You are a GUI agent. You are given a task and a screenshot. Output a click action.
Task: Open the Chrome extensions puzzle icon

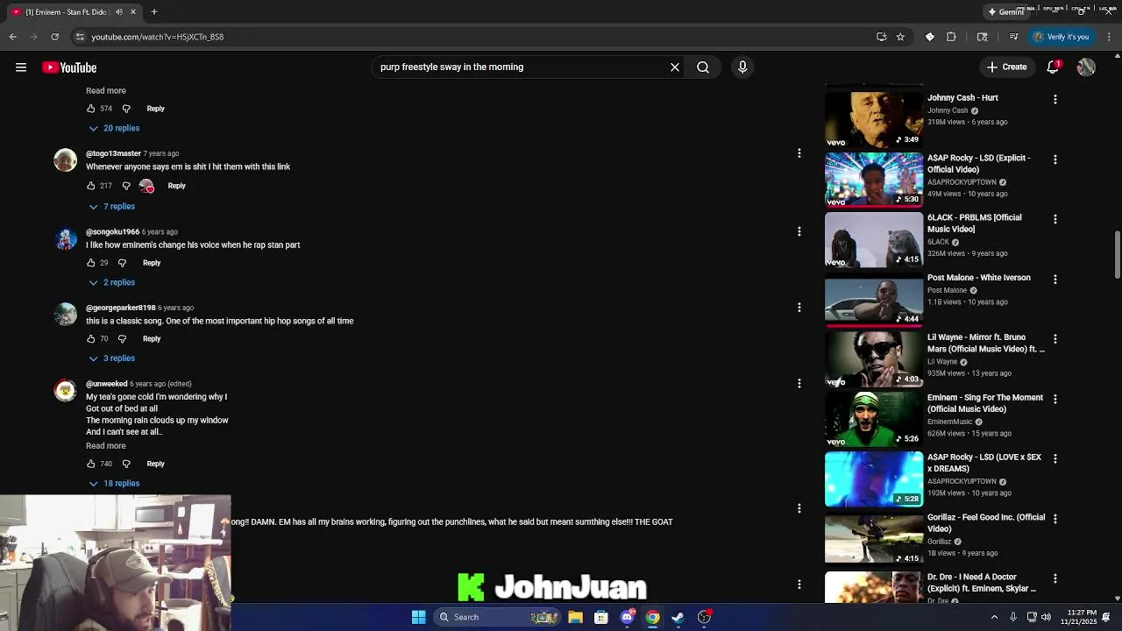(x=951, y=37)
